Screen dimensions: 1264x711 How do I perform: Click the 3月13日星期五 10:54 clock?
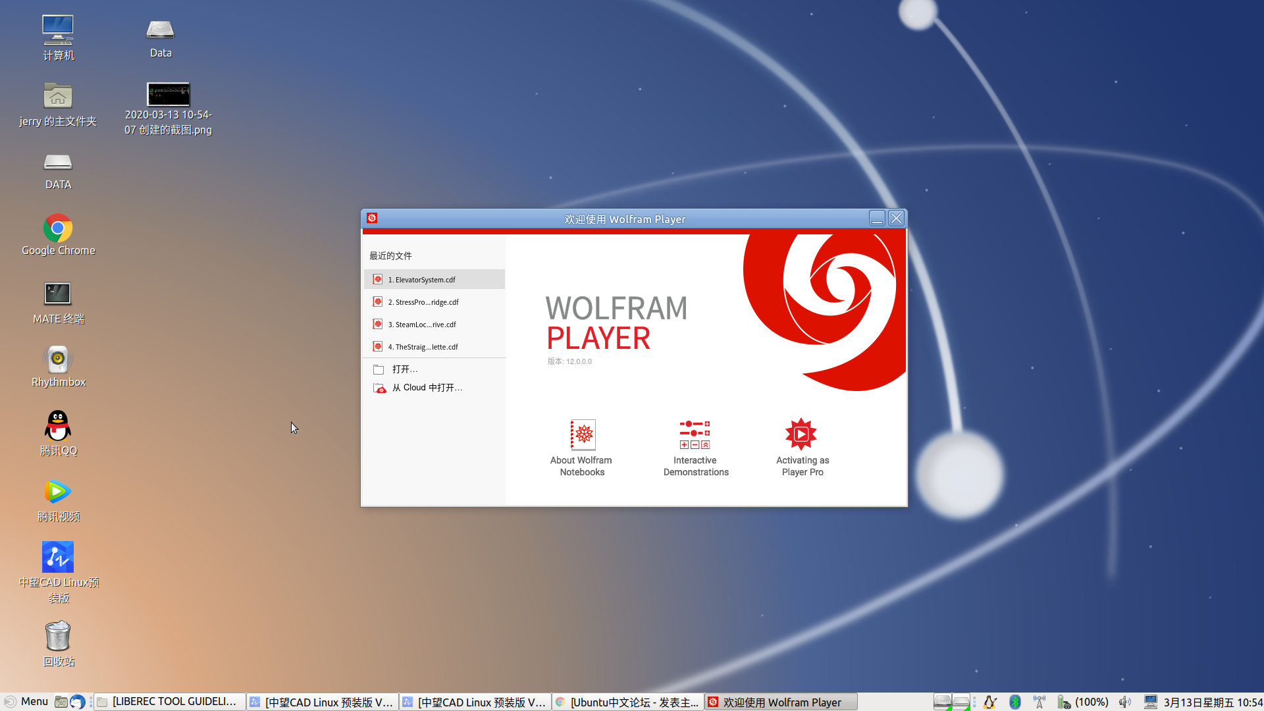pyautogui.click(x=1213, y=702)
